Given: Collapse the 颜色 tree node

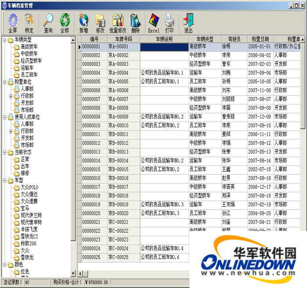Looking at the screenshot, I should click(5, 265).
